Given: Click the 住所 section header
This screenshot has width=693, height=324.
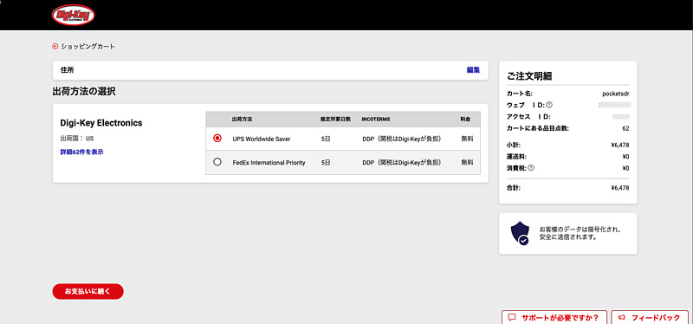Looking at the screenshot, I should 68,70.
